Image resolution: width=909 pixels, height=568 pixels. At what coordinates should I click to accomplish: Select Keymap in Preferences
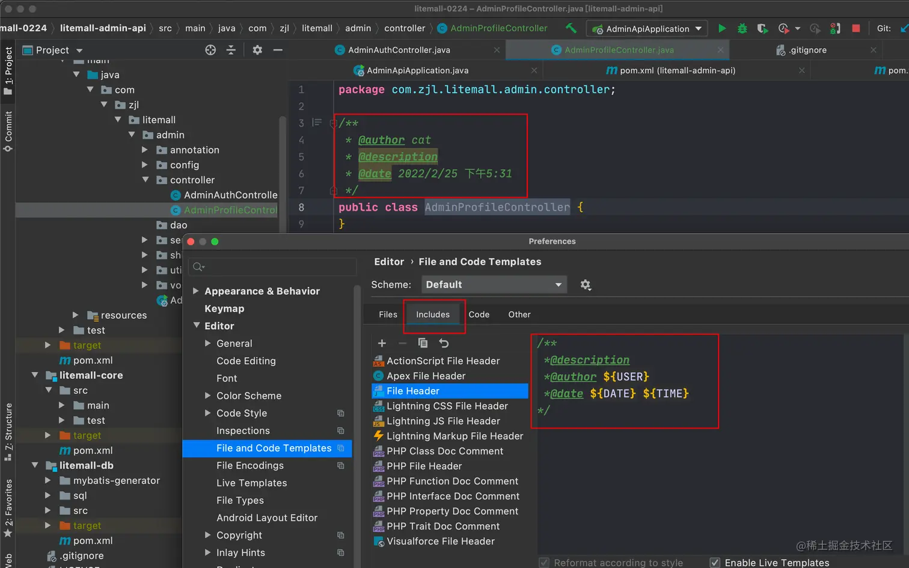coord(224,308)
